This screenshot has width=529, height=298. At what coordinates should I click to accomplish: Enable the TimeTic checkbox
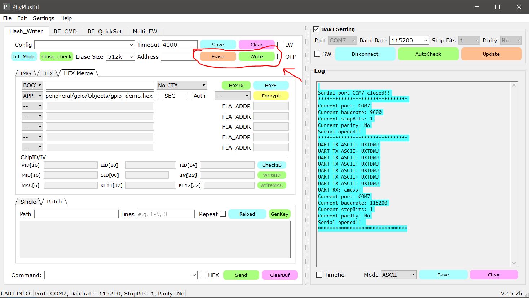click(319, 275)
